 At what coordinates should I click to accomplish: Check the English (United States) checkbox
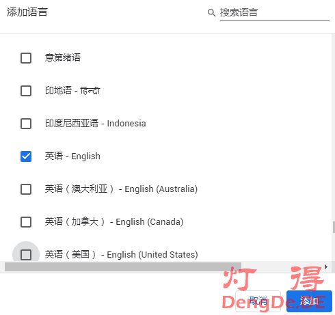coord(26,255)
